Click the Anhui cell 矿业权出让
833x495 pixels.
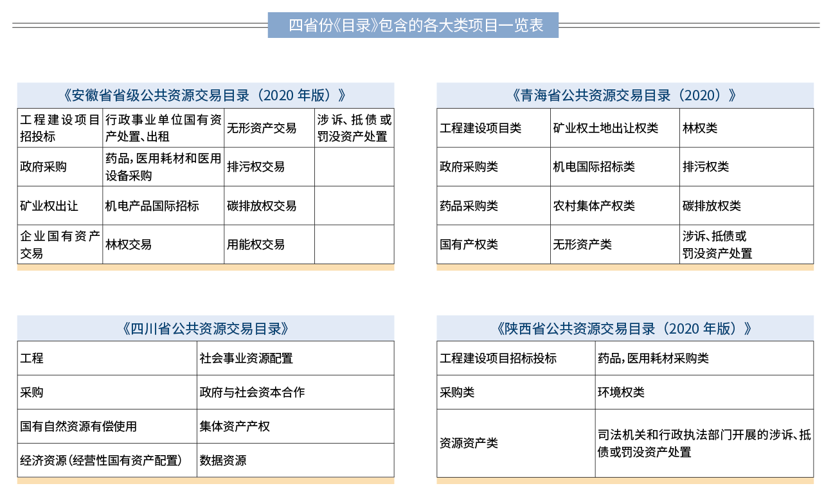tap(60, 206)
